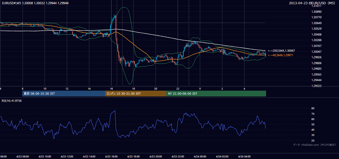Viewport: 339px width, 159px height.
Task: Click price axis label 1.30167
Action: pyautogui.click(x=316, y=46)
